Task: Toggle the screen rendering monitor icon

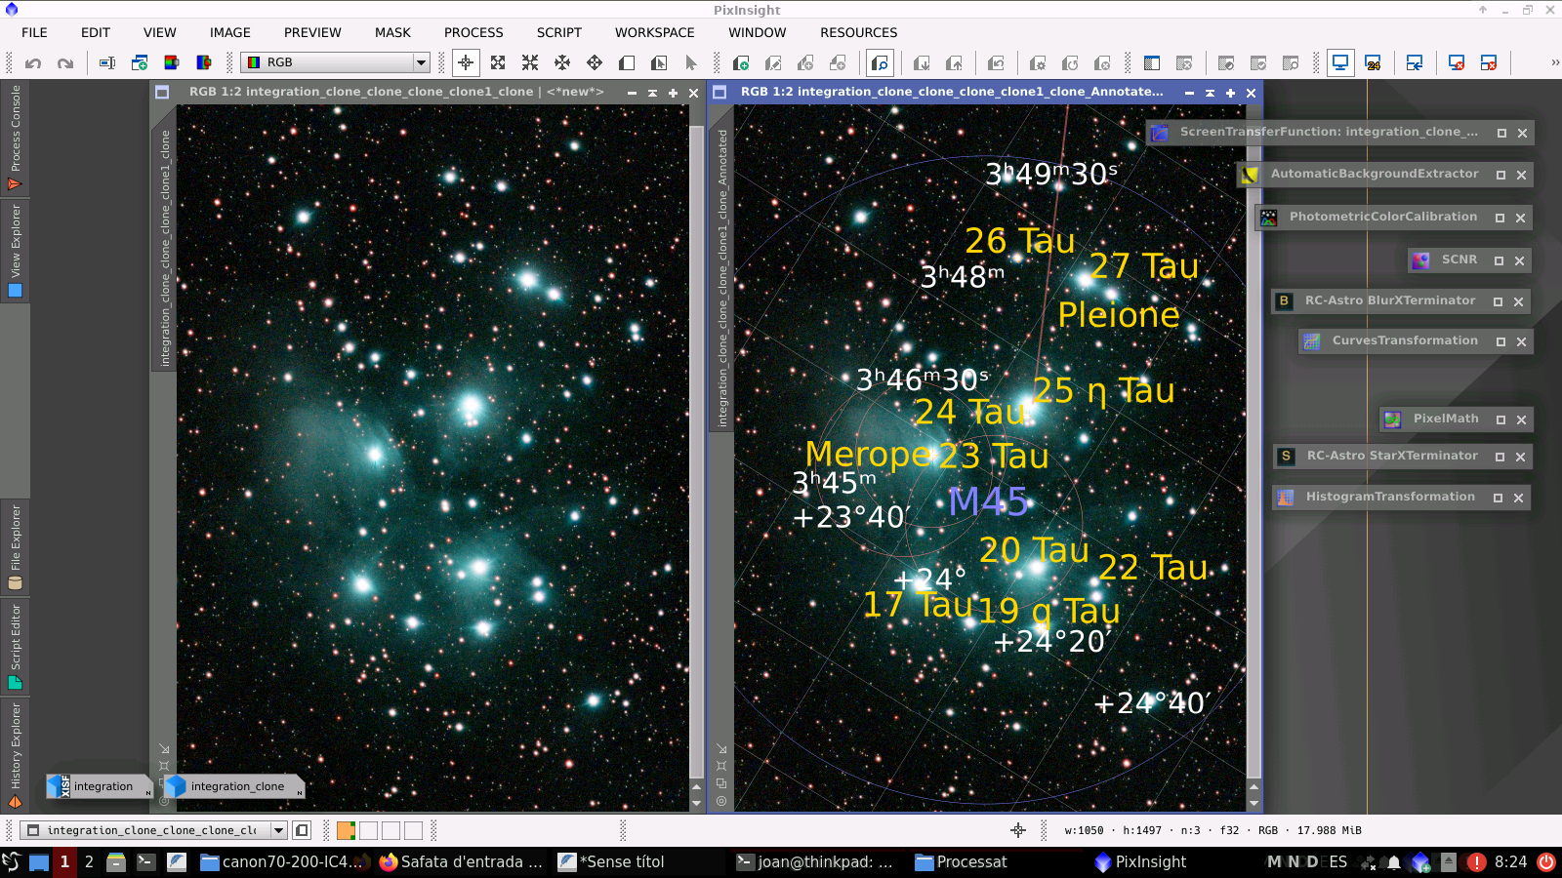Action: tap(1338, 62)
